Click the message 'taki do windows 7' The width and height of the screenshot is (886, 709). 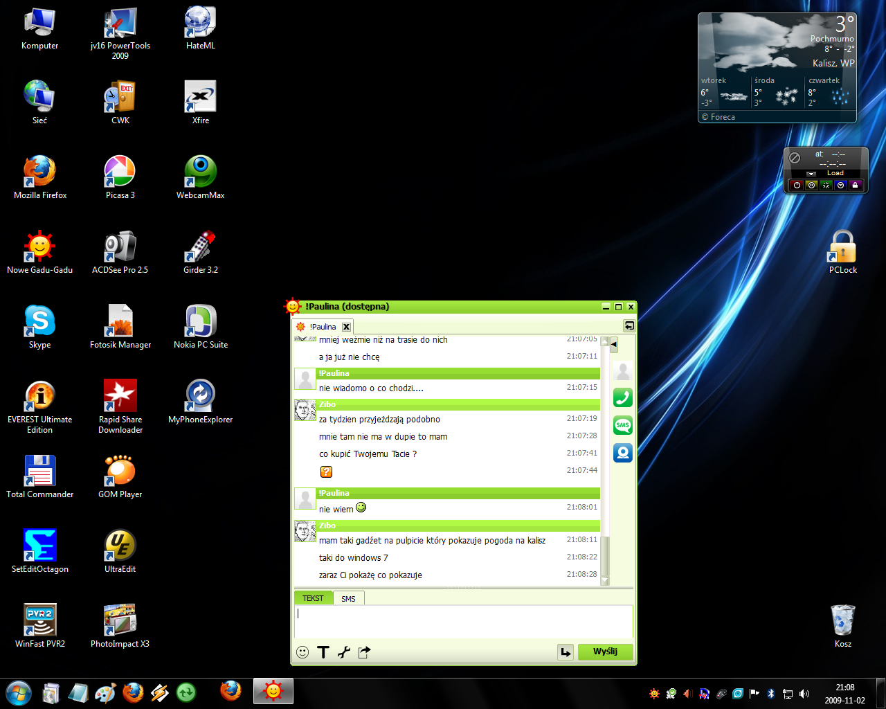(x=353, y=558)
